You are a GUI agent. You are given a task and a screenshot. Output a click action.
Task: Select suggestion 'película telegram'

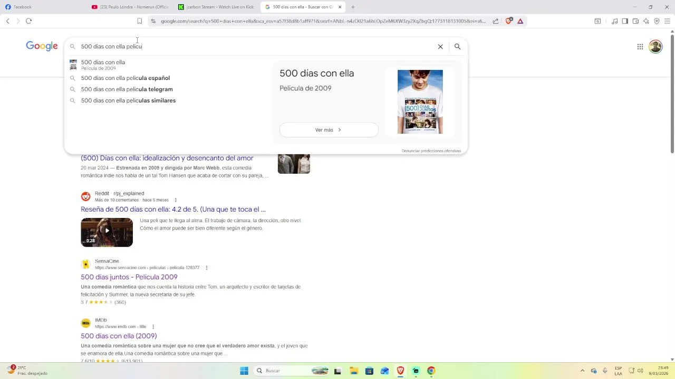169,89
